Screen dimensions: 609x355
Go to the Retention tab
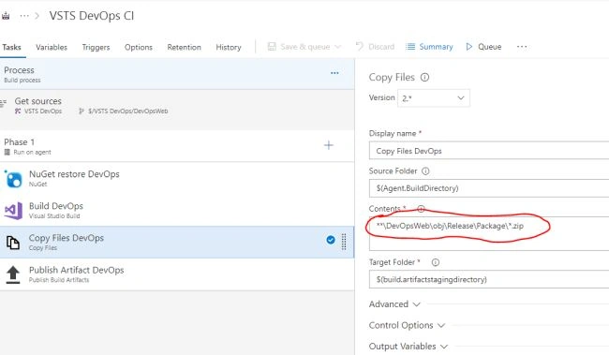pos(184,48)
